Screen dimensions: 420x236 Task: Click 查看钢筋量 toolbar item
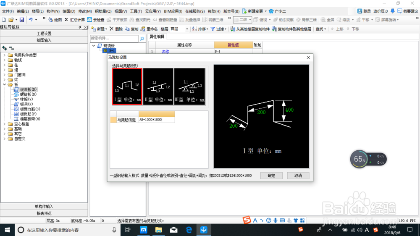click(x=165, y=20)
